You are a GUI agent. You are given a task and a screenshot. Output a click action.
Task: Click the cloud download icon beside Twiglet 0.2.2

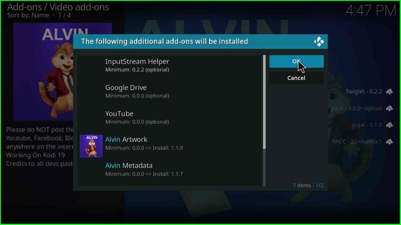point(389,92)
